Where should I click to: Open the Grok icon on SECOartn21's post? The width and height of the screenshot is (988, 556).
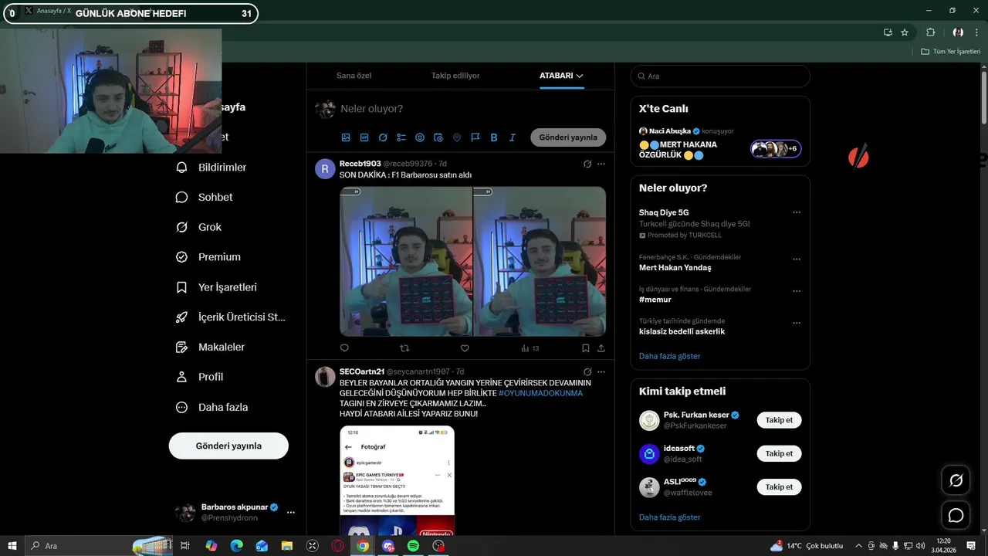(587, 371)
